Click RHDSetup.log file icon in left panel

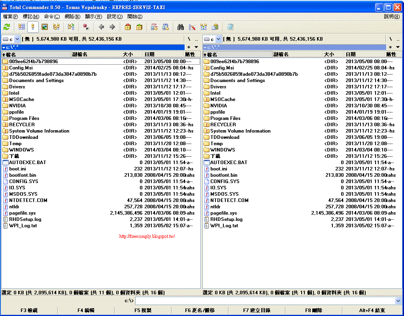(5, 219)
